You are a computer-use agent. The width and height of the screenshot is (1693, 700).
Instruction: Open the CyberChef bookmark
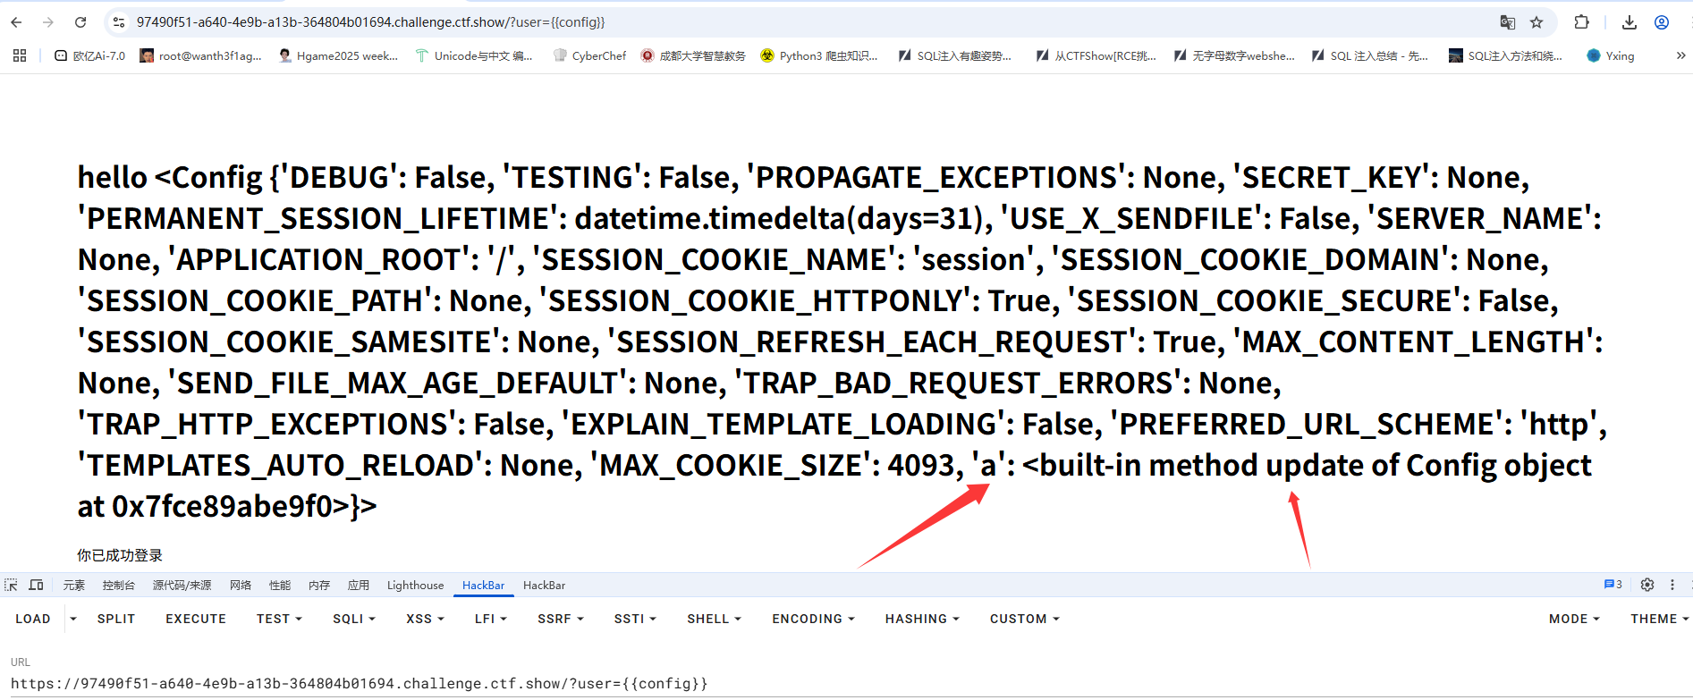pyautogui.click(x=589, y=55)
